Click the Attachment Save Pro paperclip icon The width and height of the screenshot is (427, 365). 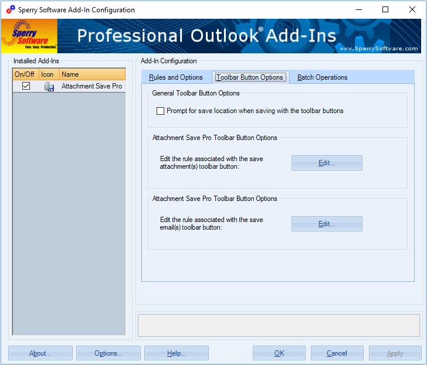coord(49,87)
